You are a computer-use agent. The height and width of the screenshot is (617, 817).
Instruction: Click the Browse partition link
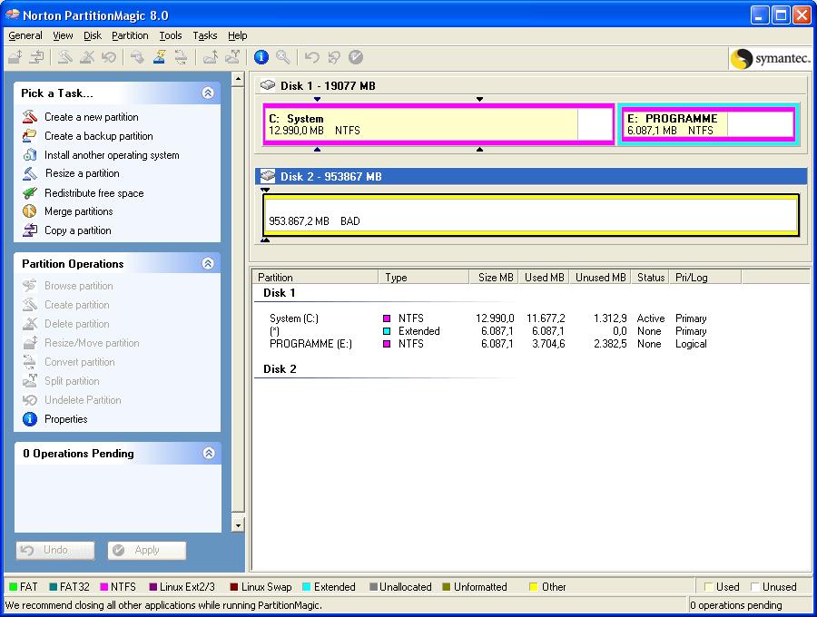click(79, 285)
